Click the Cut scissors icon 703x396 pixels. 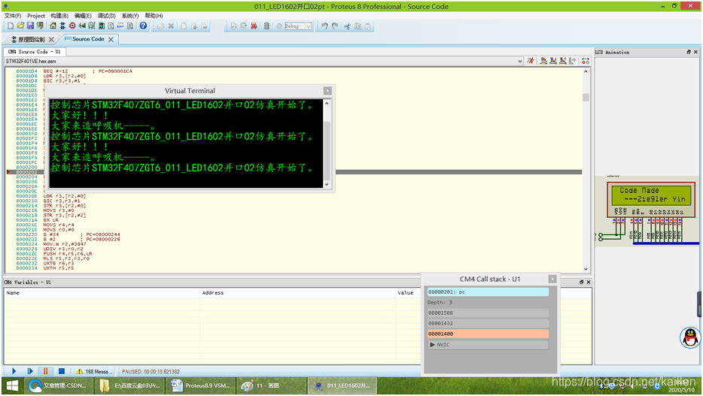point(347,26)
